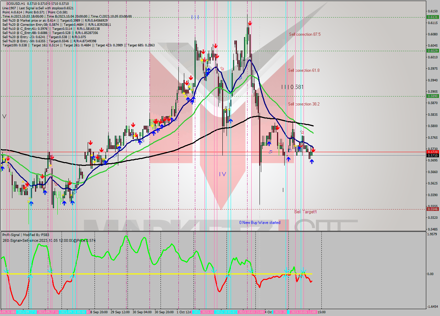Click the red down arrow above the 0.6029 level

pyautogui.click(x=216, y=45)
